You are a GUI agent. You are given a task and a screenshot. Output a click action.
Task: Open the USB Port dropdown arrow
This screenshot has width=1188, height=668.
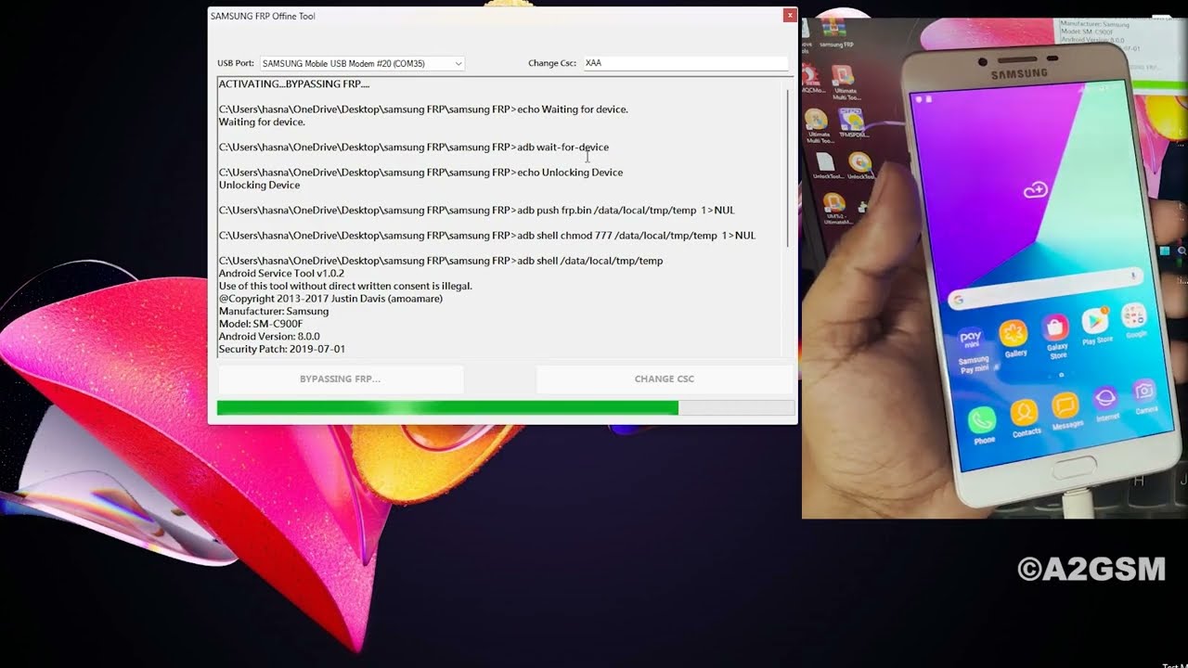tap(458, 63)
